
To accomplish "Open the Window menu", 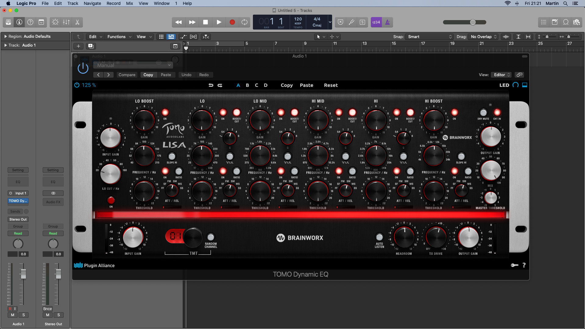I will tap(161, 3).
